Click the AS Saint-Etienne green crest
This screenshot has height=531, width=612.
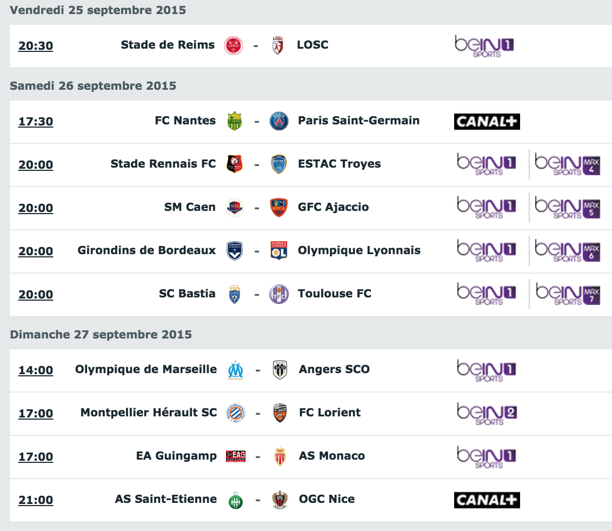point(236,500)
